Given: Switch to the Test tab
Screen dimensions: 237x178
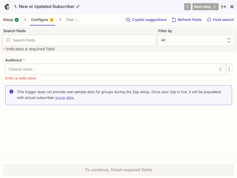Looking at the screenshot, I should click(x=73, y=20).
